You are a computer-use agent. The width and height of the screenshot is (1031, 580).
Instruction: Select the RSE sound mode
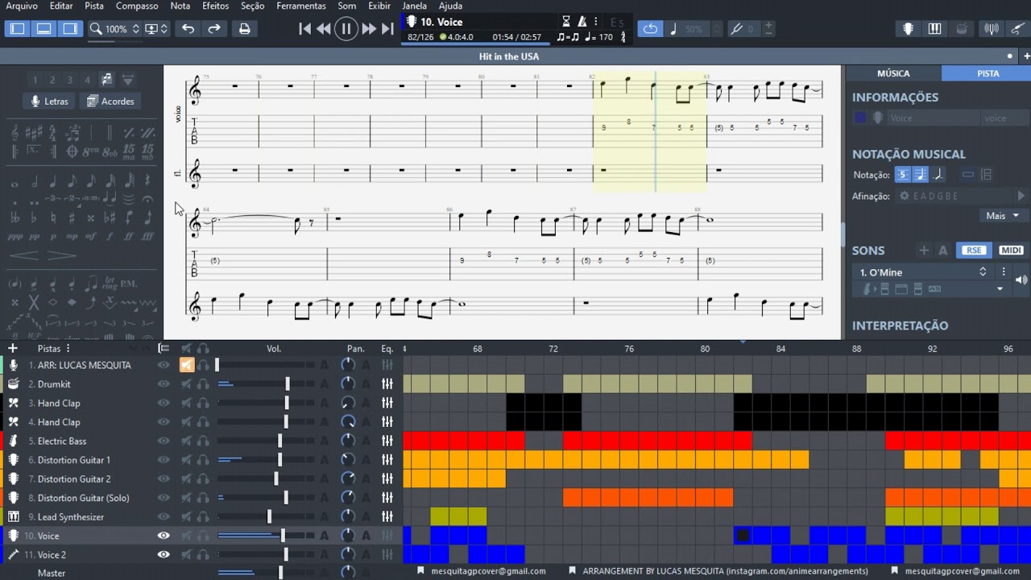point(974,251)
